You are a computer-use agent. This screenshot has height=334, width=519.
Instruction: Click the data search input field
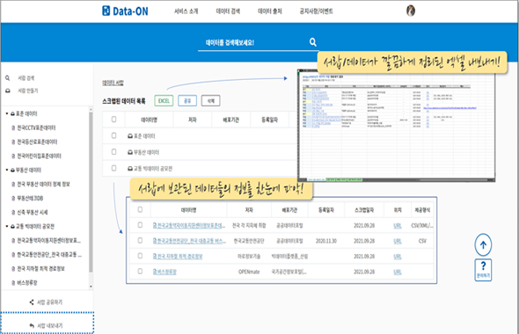253,43
